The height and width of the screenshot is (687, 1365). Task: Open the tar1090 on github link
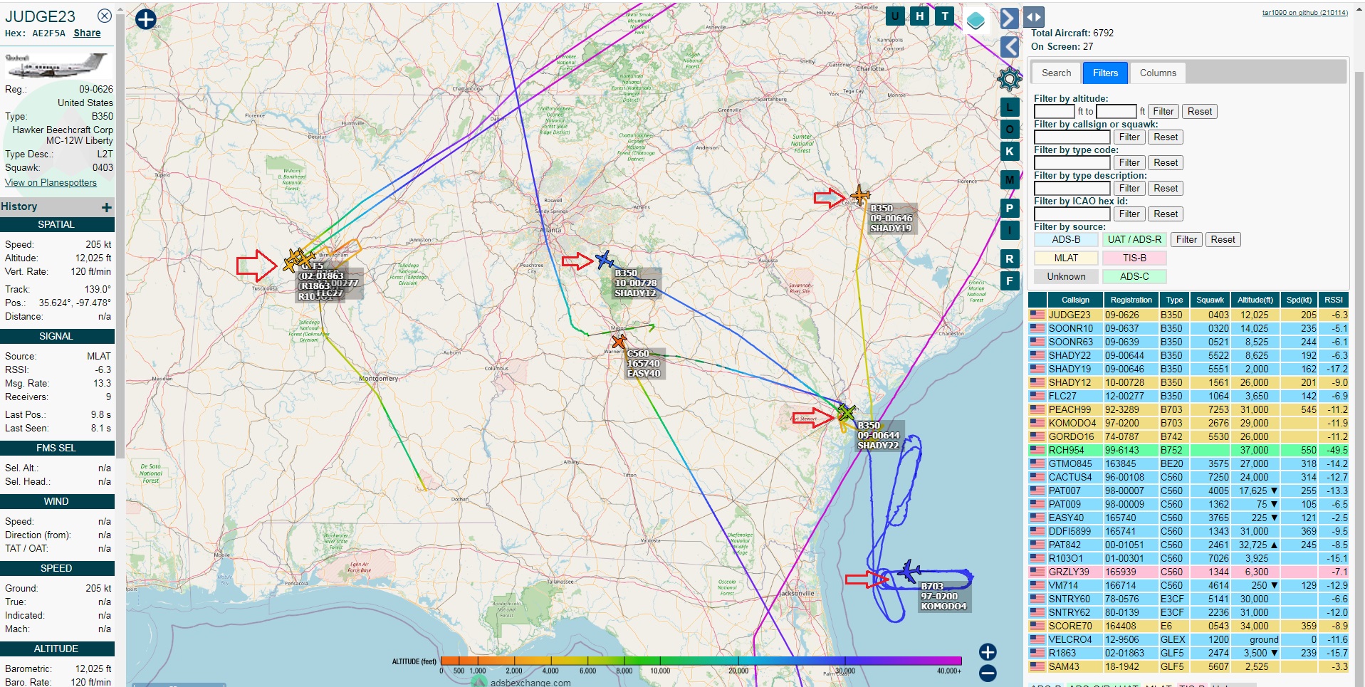click(1304, 12)
